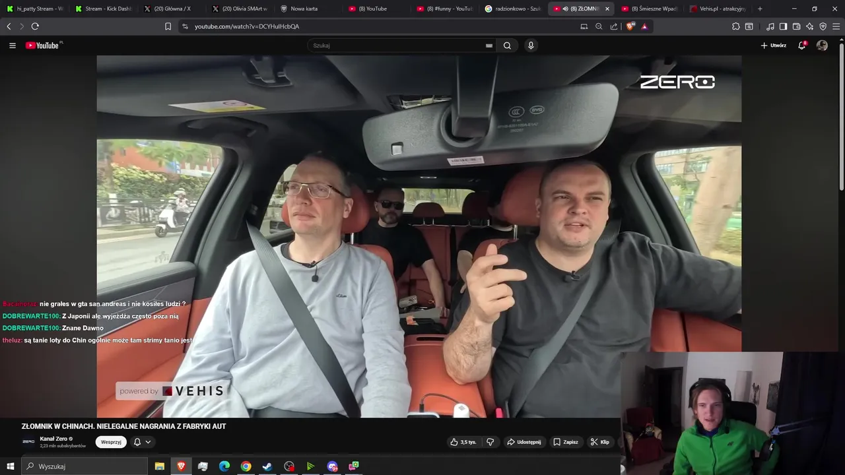Viewport: 845px width, 475px height.
Task: Open the Brave main menu hamburger
Action: click(836, 26)
